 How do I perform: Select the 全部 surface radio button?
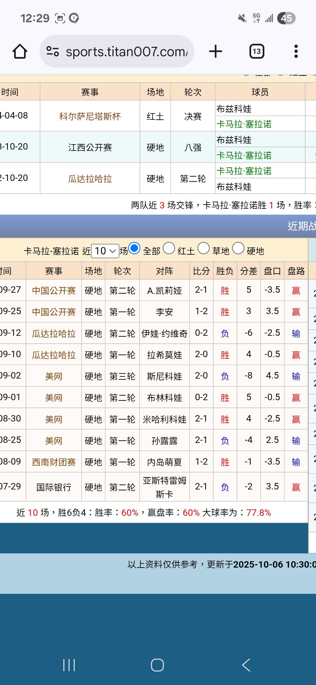[134, 249]
